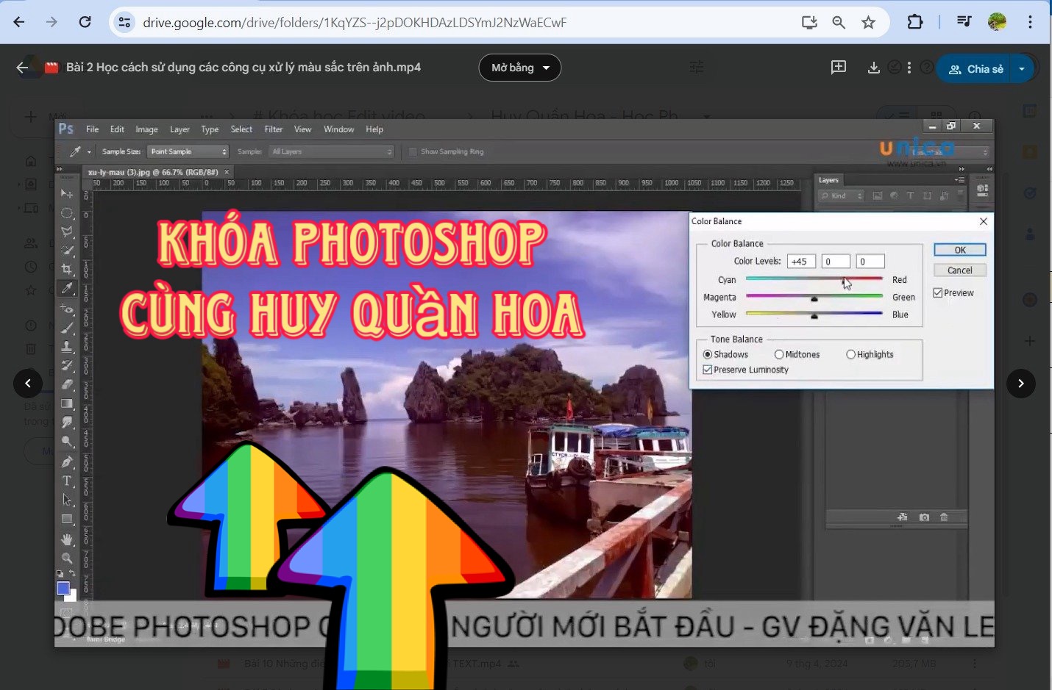
Task: Select the Highlights tone option
Action: (x=850, y=354)
